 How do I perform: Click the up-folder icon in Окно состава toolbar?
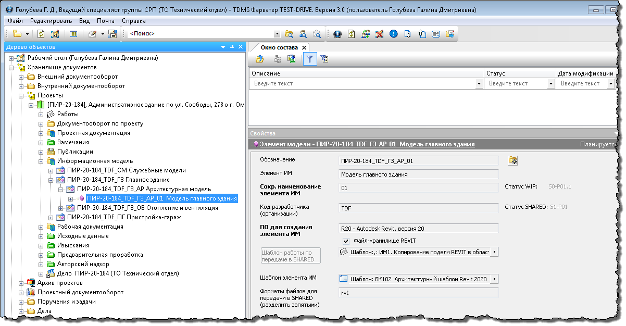point(259,59)
